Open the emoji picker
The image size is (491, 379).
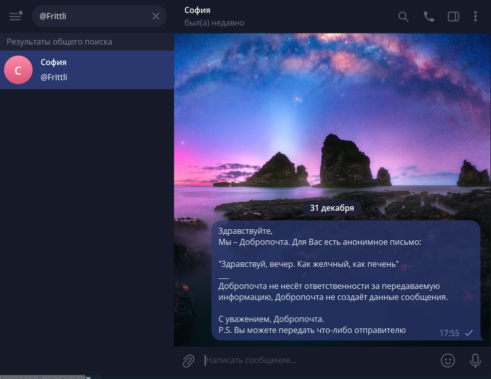click(x=448, y=360)
